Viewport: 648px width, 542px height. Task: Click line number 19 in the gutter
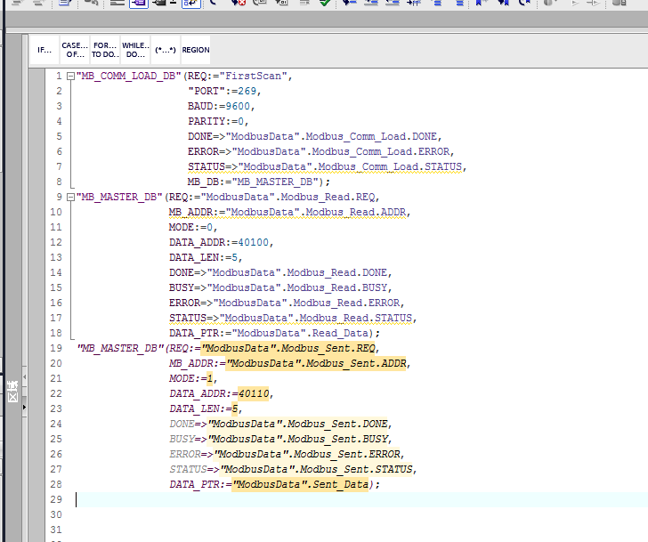(x=56, y=348)
